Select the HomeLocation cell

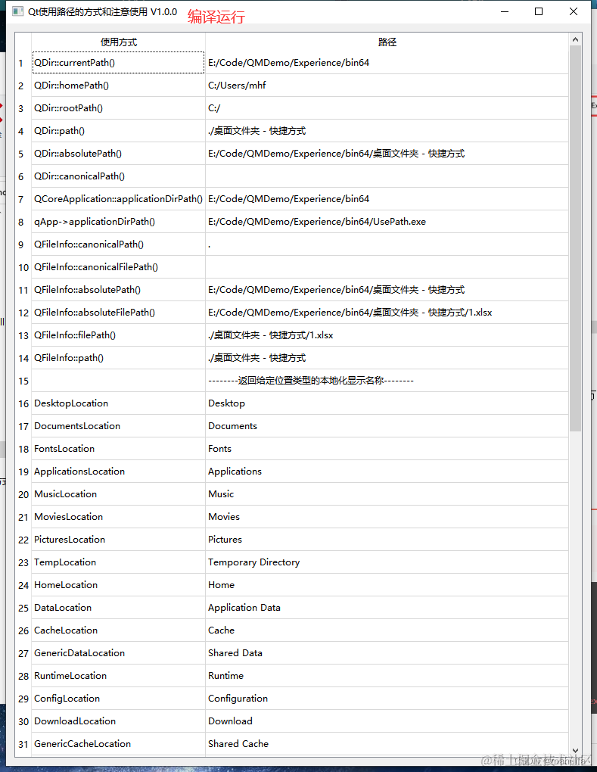pos(119,584)
